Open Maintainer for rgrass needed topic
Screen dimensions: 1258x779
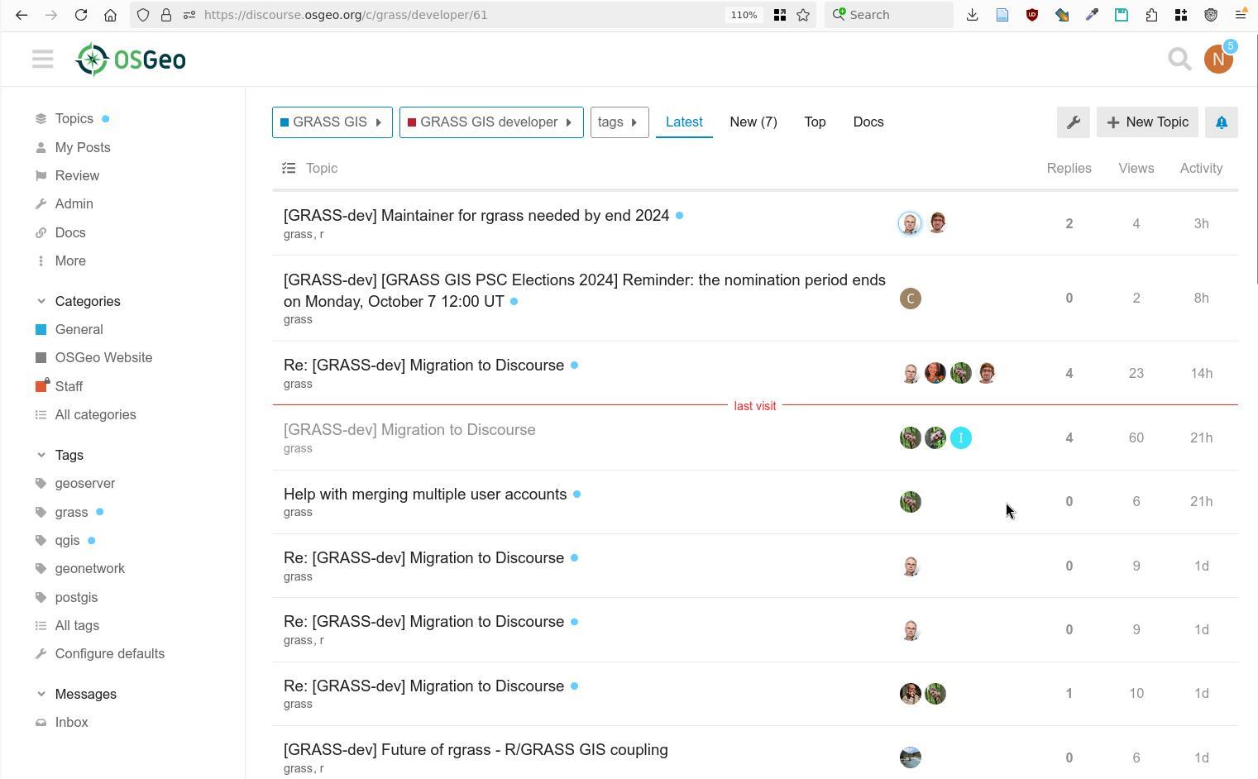pyautogui.click(x=476, y=215)
